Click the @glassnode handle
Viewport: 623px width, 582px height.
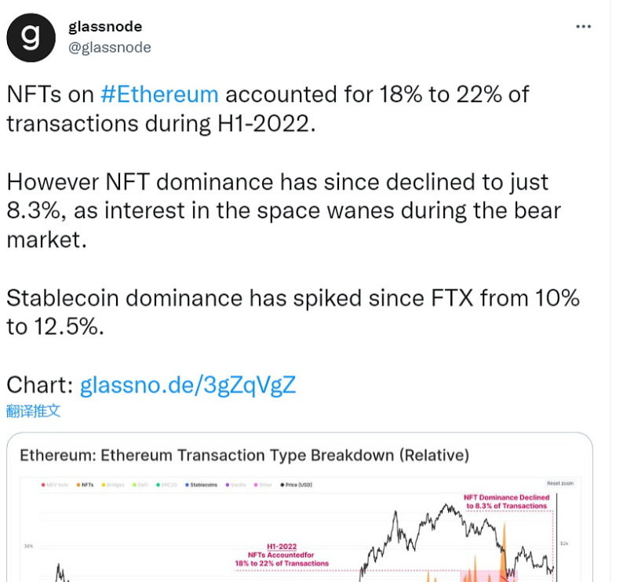coord(110,47)
